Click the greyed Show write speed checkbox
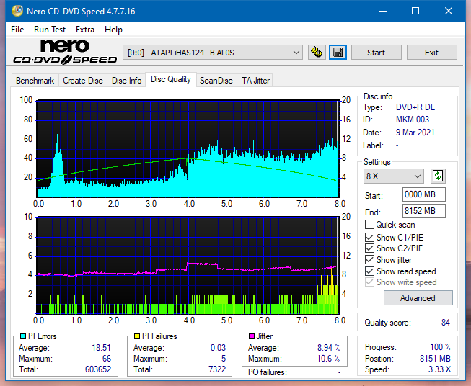Image resolution: width=471 pixels, height=386 pixels. tap(369, 282)
